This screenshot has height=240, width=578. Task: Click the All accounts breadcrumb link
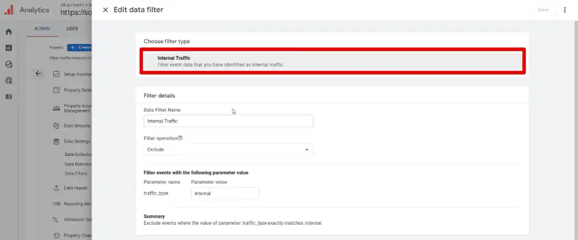73,5
